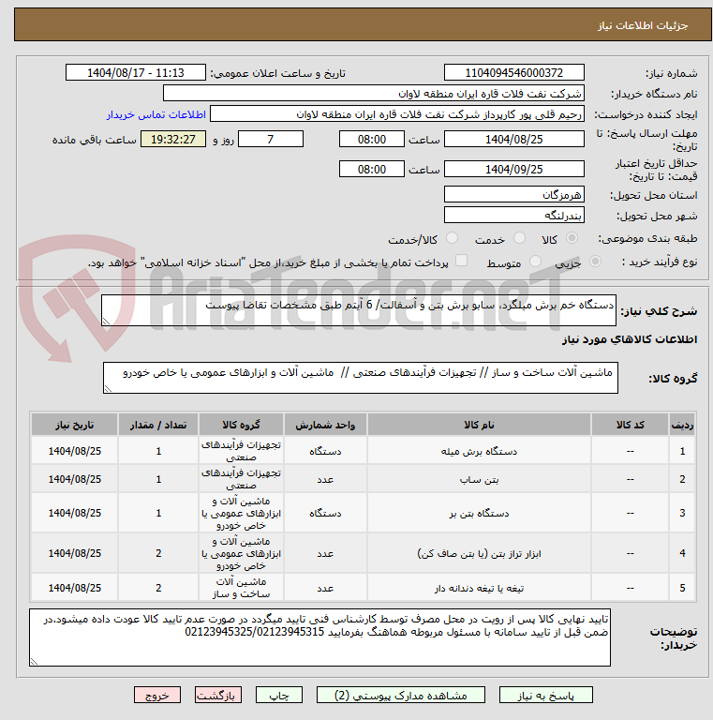Screen dimensions: 713x720
Task: Click the نام دستگاه خریدار field
Action: pos(374,93)
